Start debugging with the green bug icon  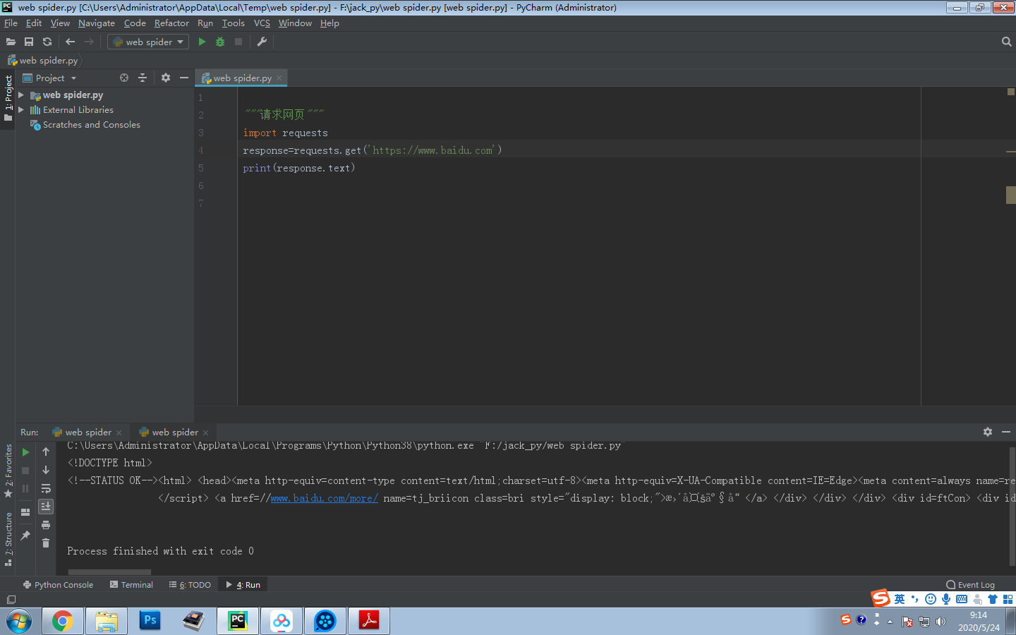pyautogui.click(x=220, y=42)
